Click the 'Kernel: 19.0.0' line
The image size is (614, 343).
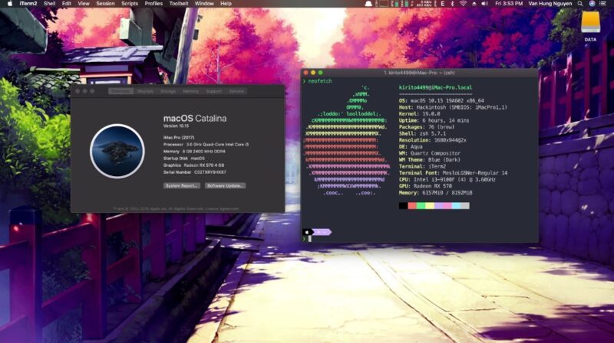pyautogui.click(x=419, y=113)
